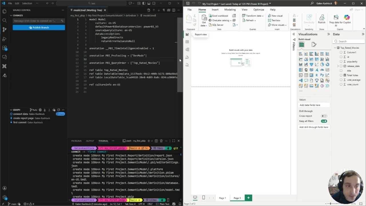Click New visual in the ribbon
This screenshot has height=206, width=366.
pos(275,16)
